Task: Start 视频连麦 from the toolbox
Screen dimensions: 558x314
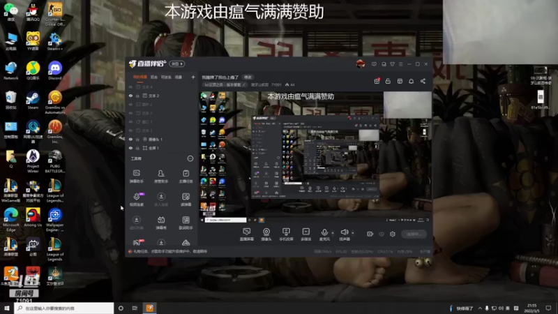Action: (x=136, y=200)
